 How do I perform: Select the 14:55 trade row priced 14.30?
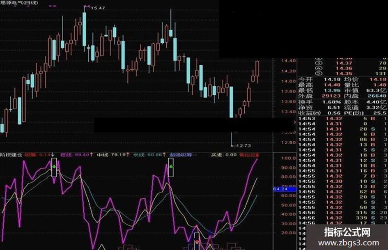[342, 181]
